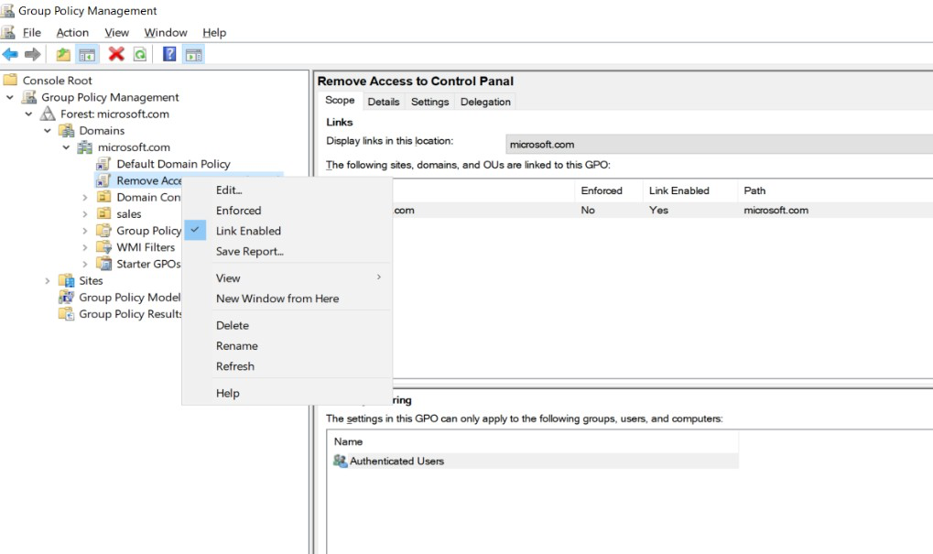Open the Help menu in menu bar

coord(214,33)
